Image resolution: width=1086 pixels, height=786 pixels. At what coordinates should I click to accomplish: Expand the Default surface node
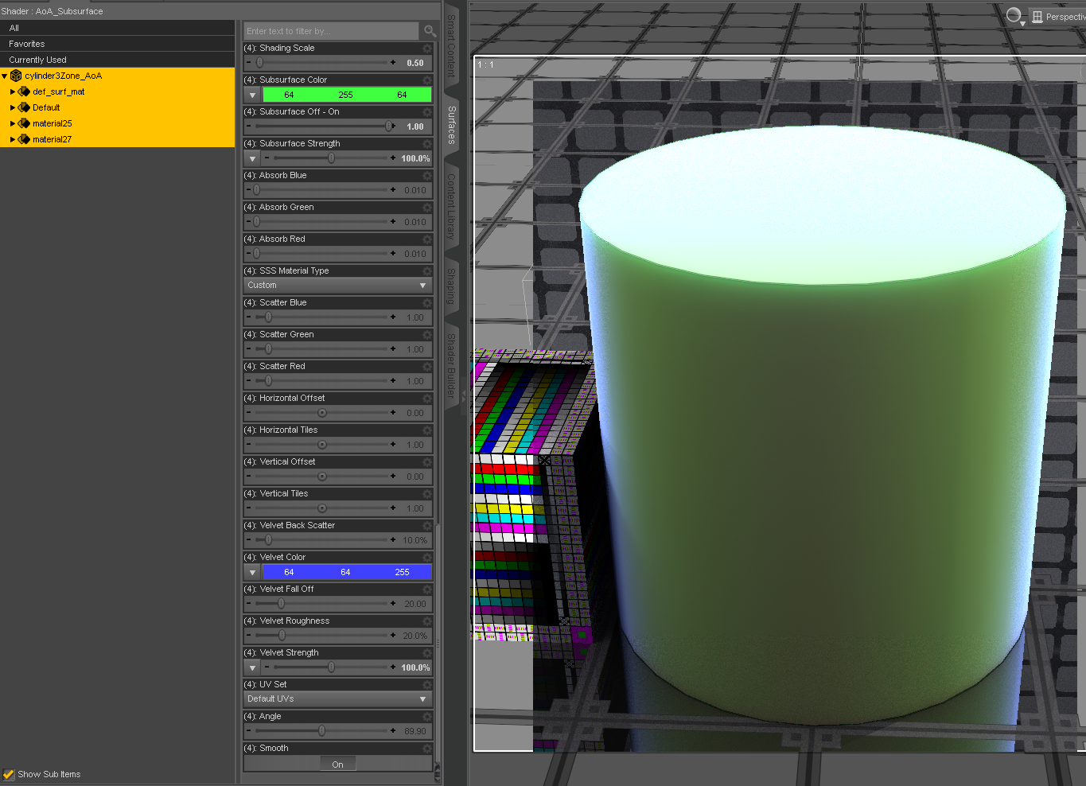[13, 108]
